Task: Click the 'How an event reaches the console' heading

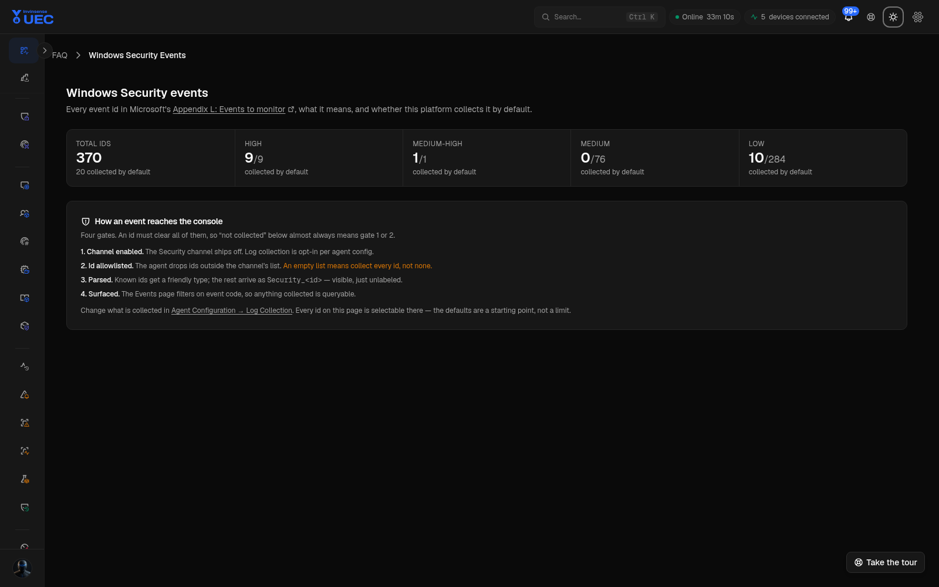Action: pos(158,221)
